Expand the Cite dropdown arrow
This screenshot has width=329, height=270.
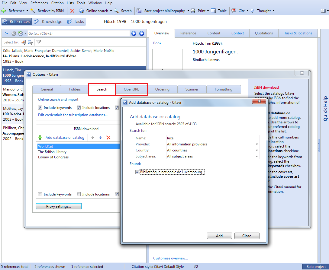(x=248, y=11)
